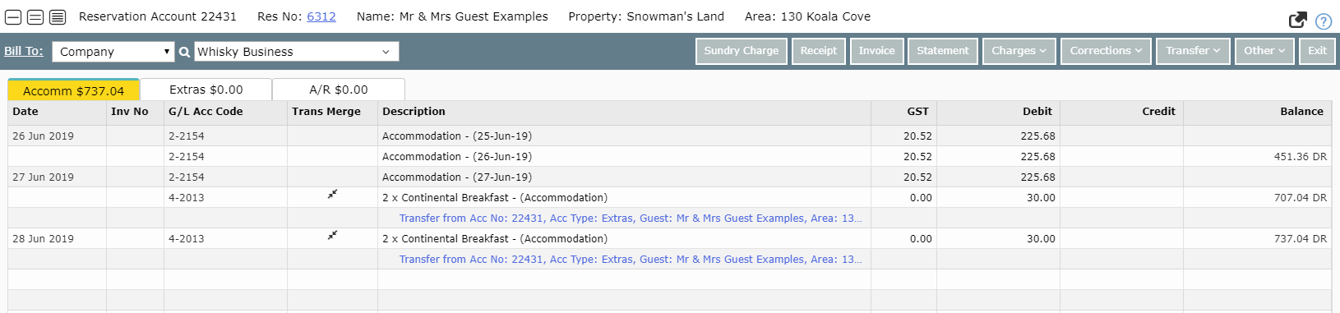
Task: Open the Charges dropdown menu
Action: pyautogui.click(x=1019, y=51)
